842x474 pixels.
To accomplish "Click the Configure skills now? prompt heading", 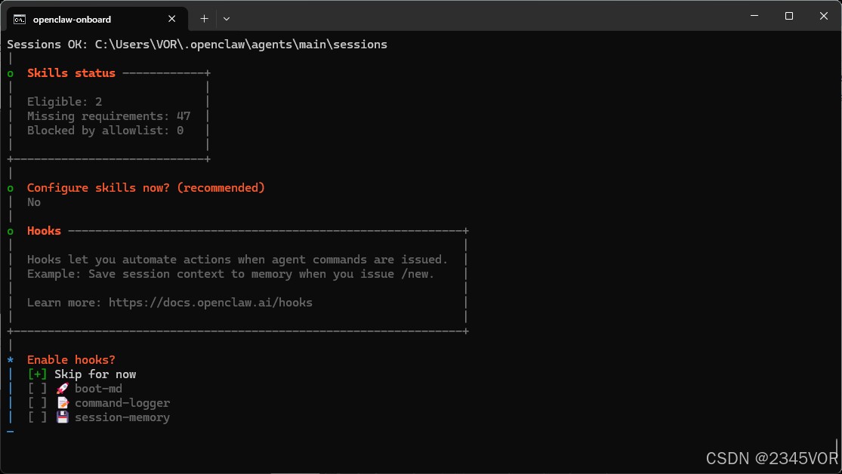I will coord(146,188).
